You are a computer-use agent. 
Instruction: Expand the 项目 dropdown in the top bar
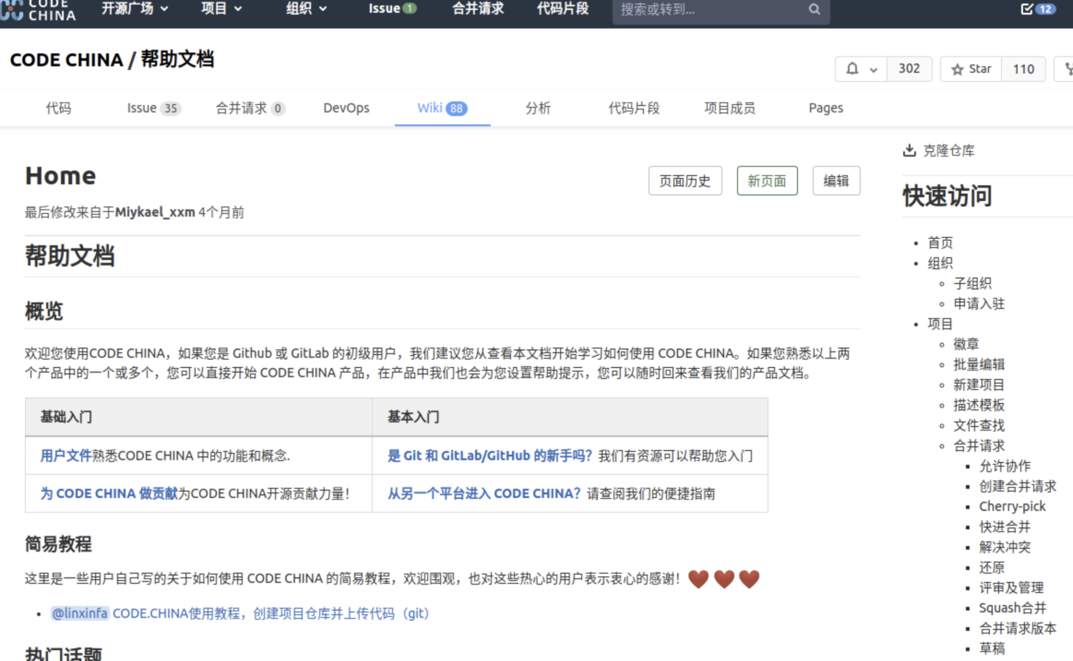pyautogui.click(x=221, y=9)
